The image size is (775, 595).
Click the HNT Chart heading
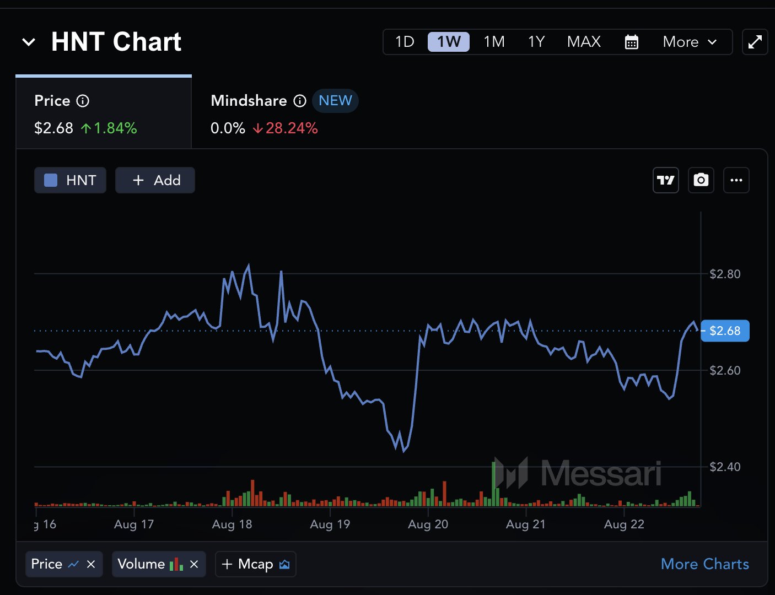[x=116, y=42]
